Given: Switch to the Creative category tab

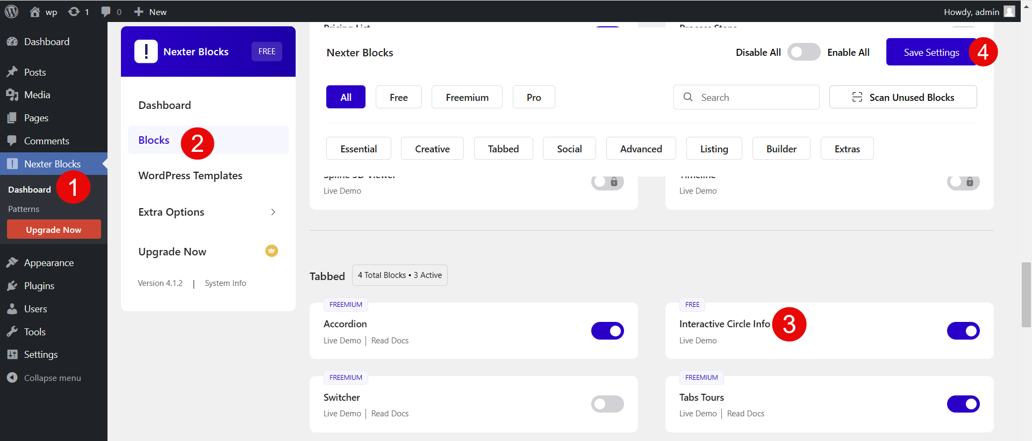Looking at the screenshot, I should 432,149.
